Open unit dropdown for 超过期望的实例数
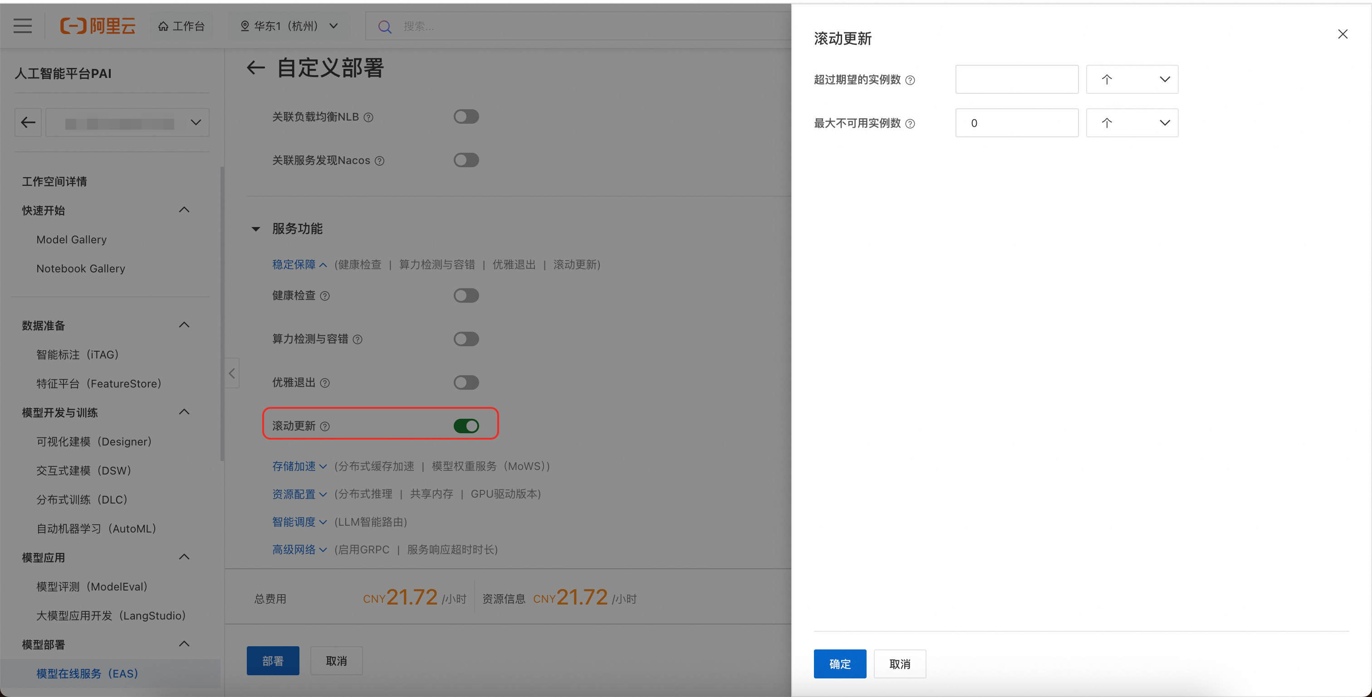 point(1132,80)
